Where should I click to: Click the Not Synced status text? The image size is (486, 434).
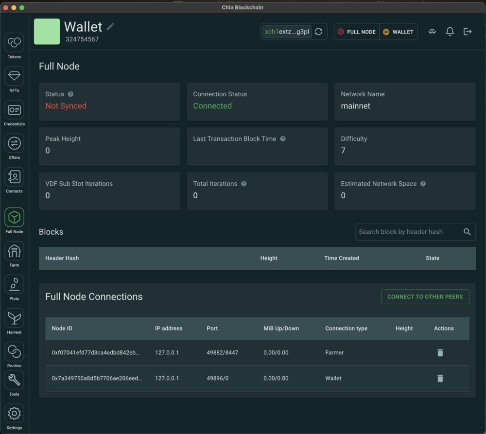66,106
